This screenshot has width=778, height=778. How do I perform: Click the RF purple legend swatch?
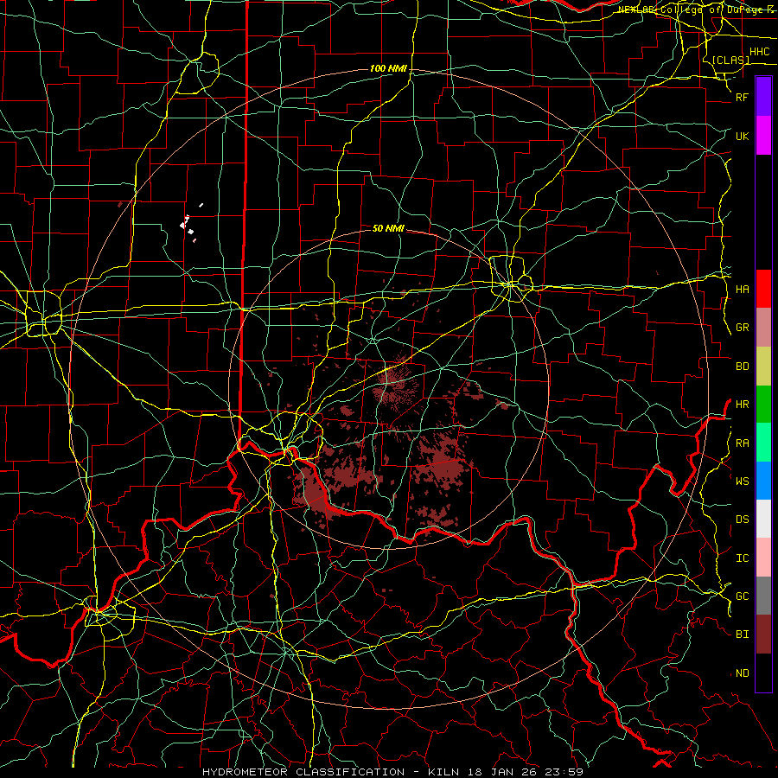[x=763, y=97]
